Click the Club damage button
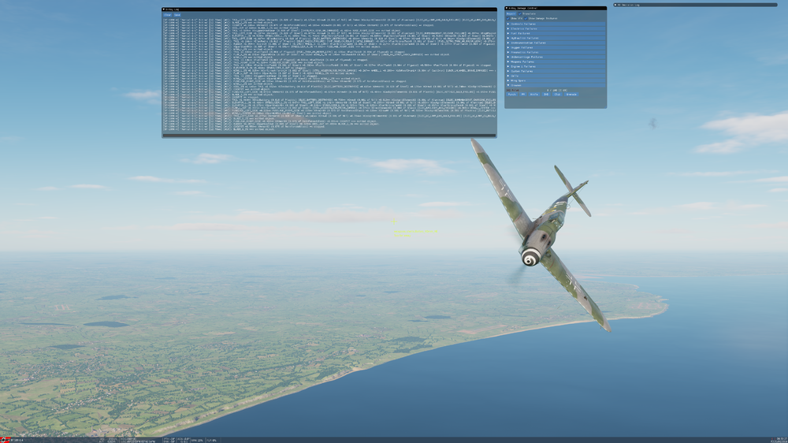Image resolution: width=788 pixels, height=443 pixels. tap(557, 95)
